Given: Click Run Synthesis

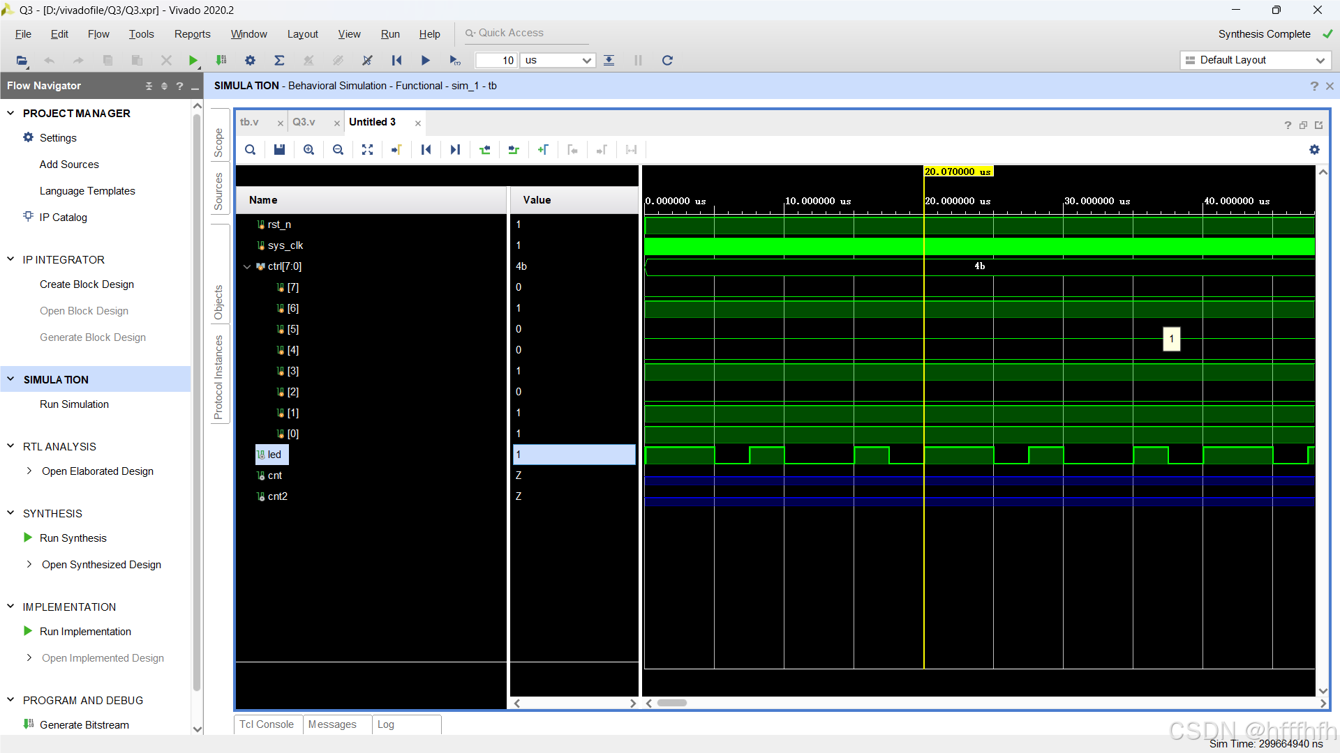Looking at the screenshot, I should (x=73, y=538).
